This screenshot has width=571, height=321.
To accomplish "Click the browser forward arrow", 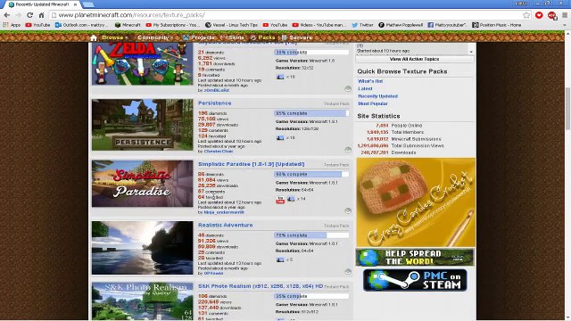I will coord(18,15).
